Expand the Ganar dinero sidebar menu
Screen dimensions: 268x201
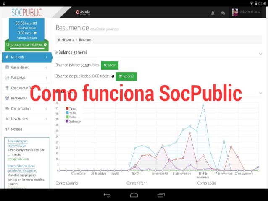pyautogui.click(x=26, y=67)
